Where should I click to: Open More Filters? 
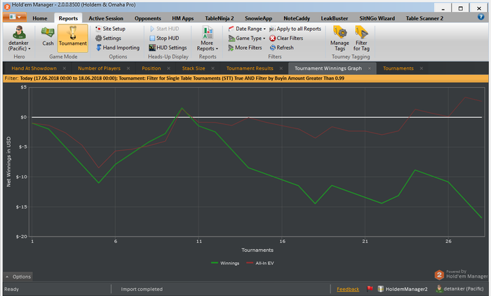[245, 48]
